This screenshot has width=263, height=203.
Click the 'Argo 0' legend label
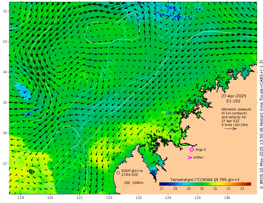point(201,150)
